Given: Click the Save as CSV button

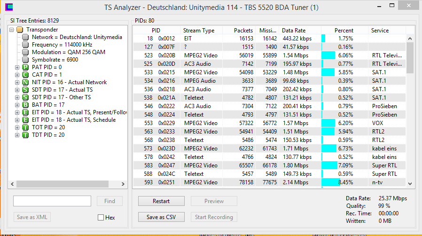Looking at the screenshot, I should coord(161,217).
